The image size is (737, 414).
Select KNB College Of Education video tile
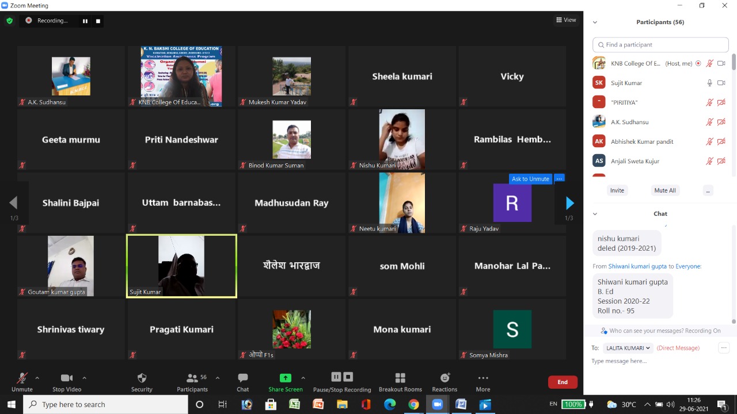pyautogui.click(x=181, y=76)
